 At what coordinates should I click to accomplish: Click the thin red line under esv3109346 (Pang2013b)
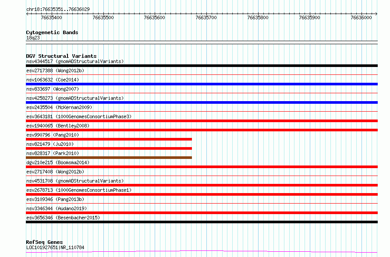202,203
